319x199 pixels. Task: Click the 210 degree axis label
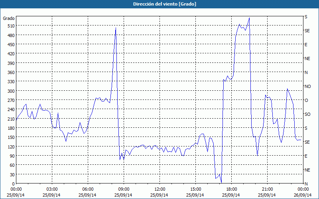11,119
